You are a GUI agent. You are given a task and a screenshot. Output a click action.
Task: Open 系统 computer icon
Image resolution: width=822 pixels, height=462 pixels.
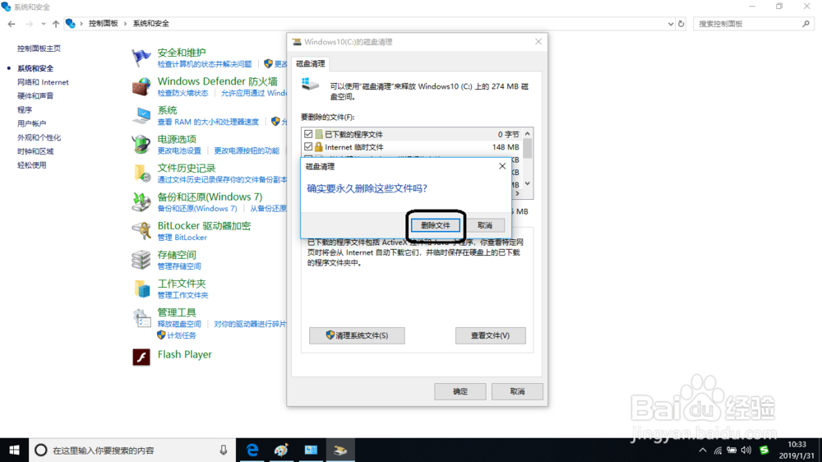coord(141,115)
